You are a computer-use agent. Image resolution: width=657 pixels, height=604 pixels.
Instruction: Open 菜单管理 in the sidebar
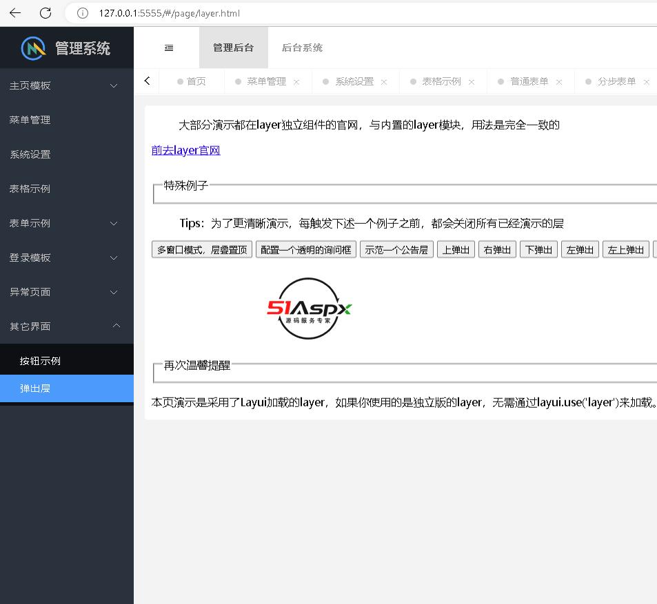coord(67,120)
